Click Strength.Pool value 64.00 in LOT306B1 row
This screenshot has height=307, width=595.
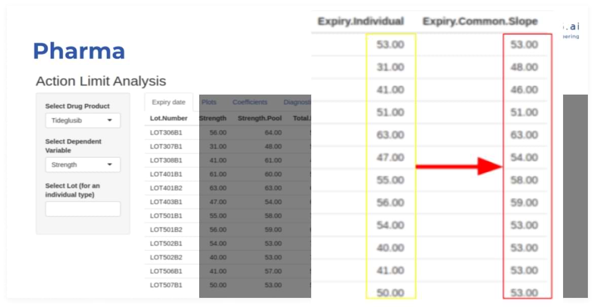click(273, 133)
